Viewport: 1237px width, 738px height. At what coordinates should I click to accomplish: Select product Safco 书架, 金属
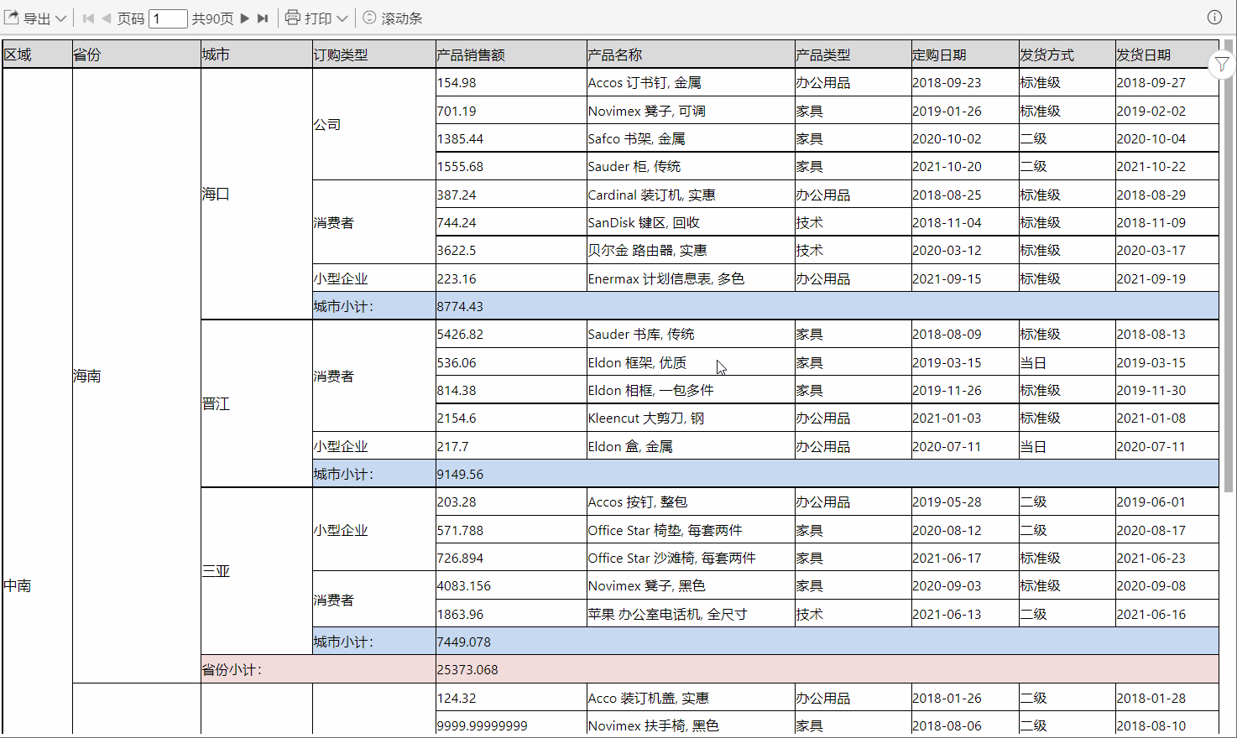(x=691, y=138)
